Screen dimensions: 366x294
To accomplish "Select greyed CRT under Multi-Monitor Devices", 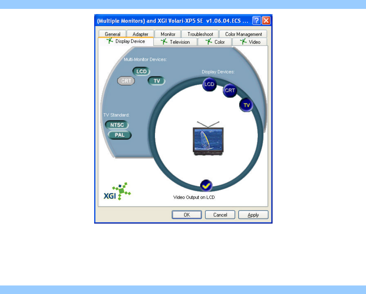I will tap(126, 81).
